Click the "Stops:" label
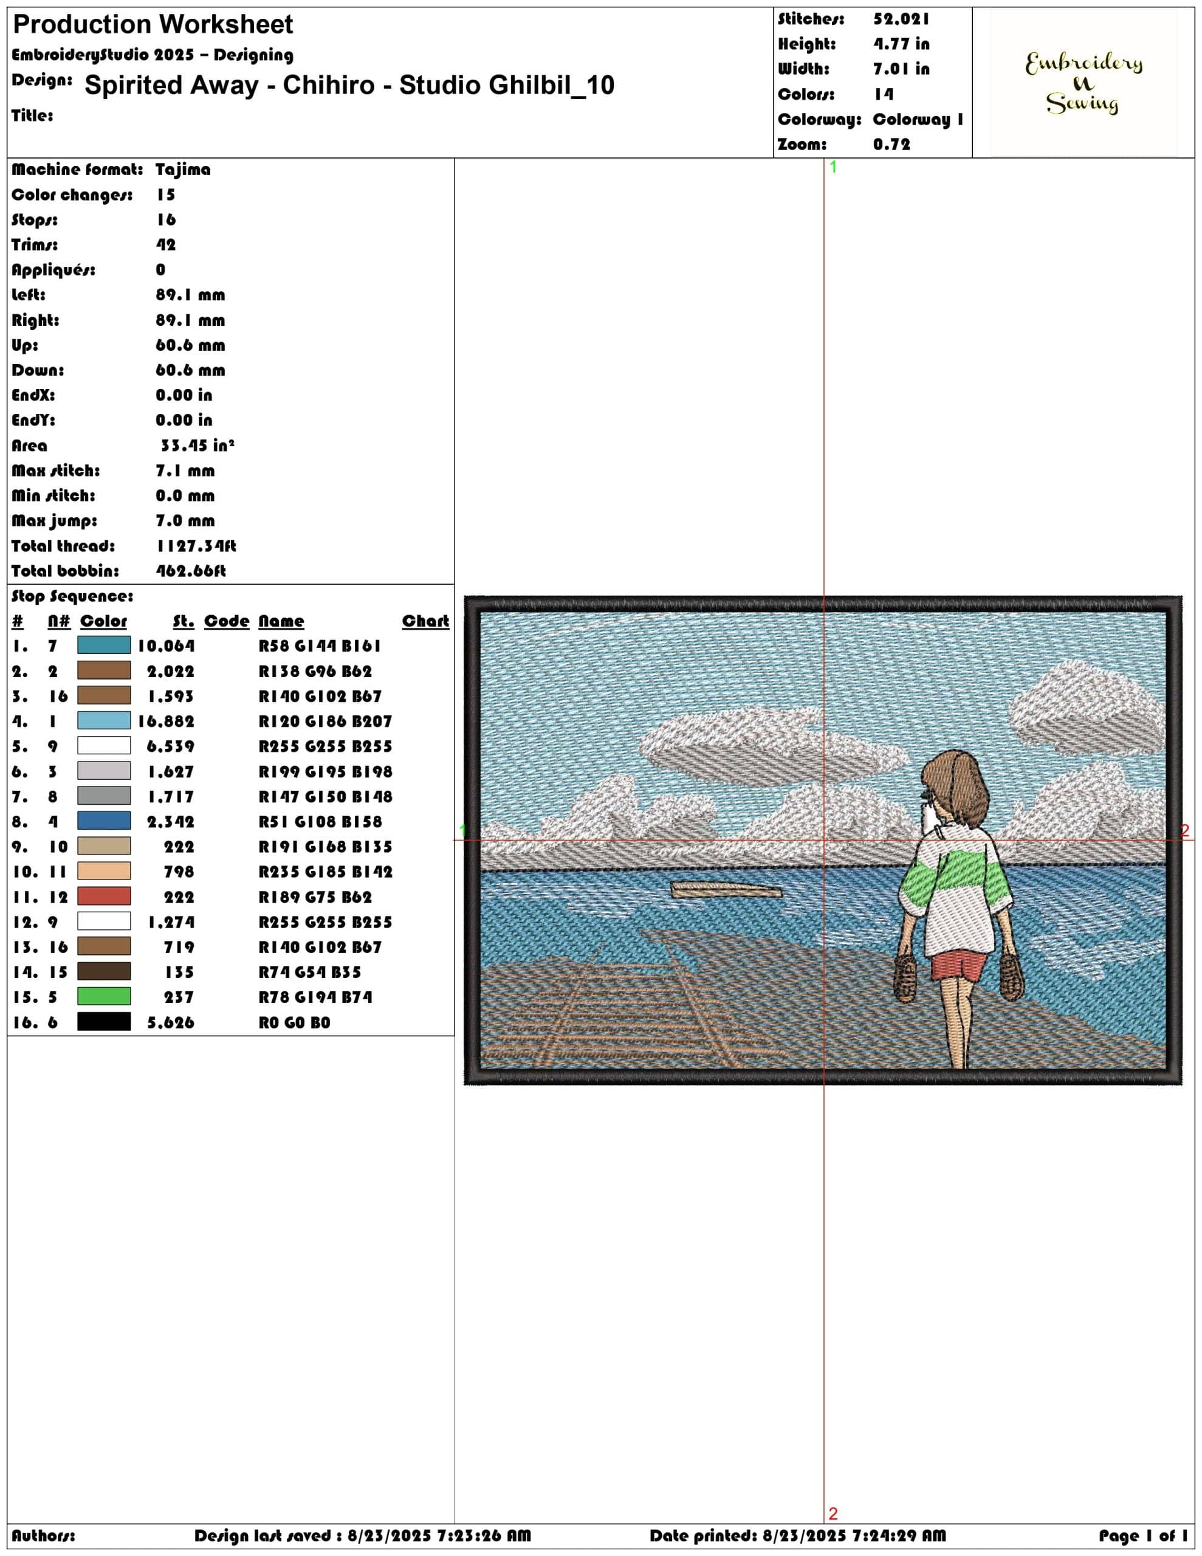 click(x=35, y=219)
